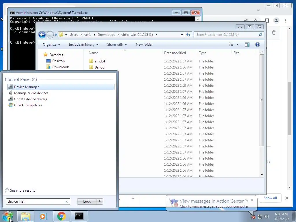The image size is (296, 222).
Task: Open the clock showing 6:36 AM
Action: (x=281, y=217)
